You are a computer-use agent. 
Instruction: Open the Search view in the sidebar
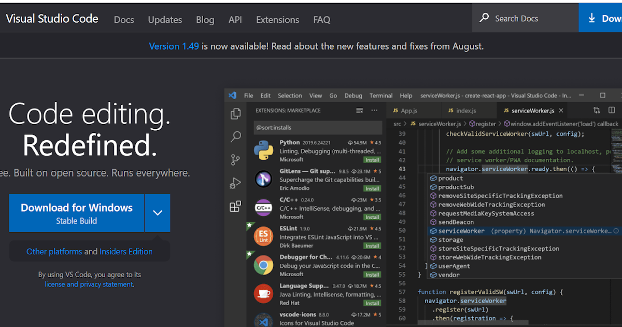coord(235,137)
